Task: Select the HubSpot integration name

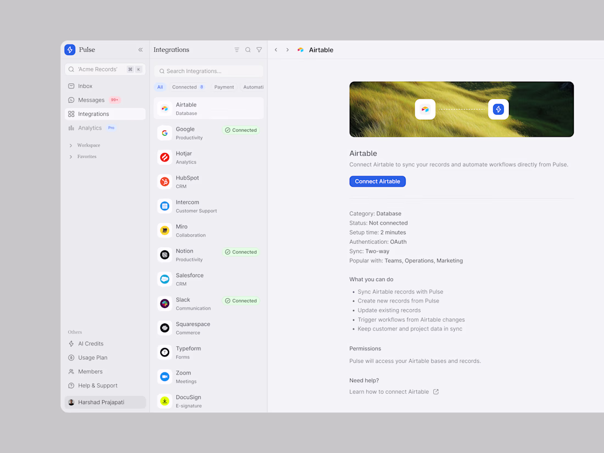Action: point(187,178)
